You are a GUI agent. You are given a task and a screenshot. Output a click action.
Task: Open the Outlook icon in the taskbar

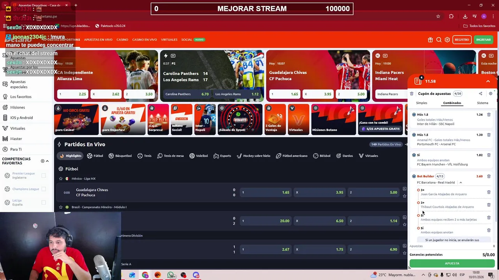coord(132,275)
